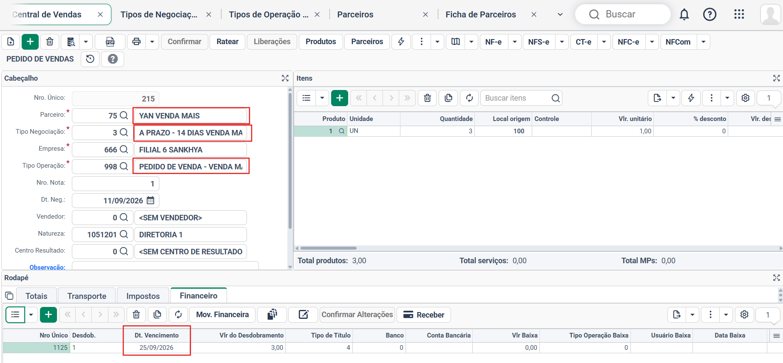The width and height of the screenshot is (783, 363).
Task: Duplicate record in Financeiro toolbar
Action: [157, 315]
